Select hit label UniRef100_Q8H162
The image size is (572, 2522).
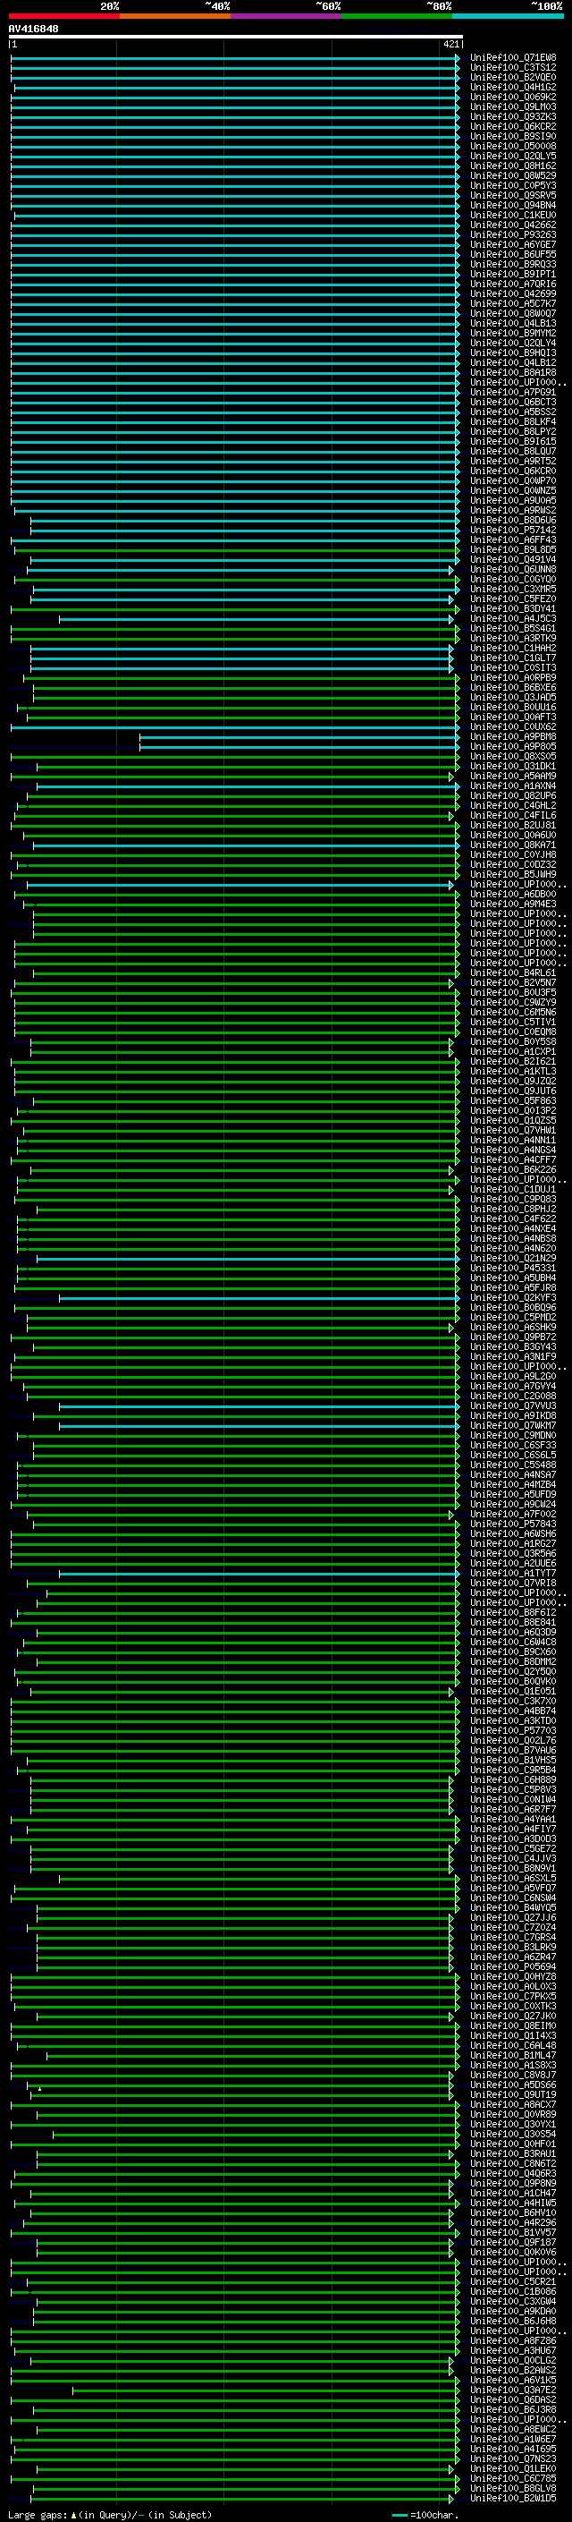coord(513,166)
